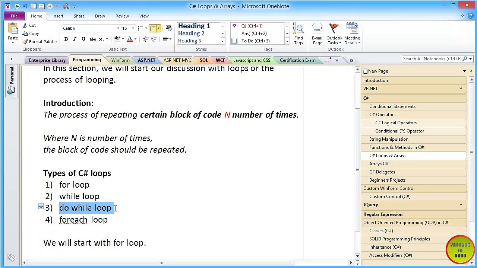Toggle the To Do tag checkbox

[x=234, y=41]
